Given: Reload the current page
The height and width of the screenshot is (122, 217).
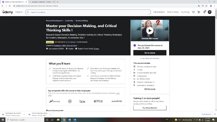Looking at the screenshot, I should point(10,6).
